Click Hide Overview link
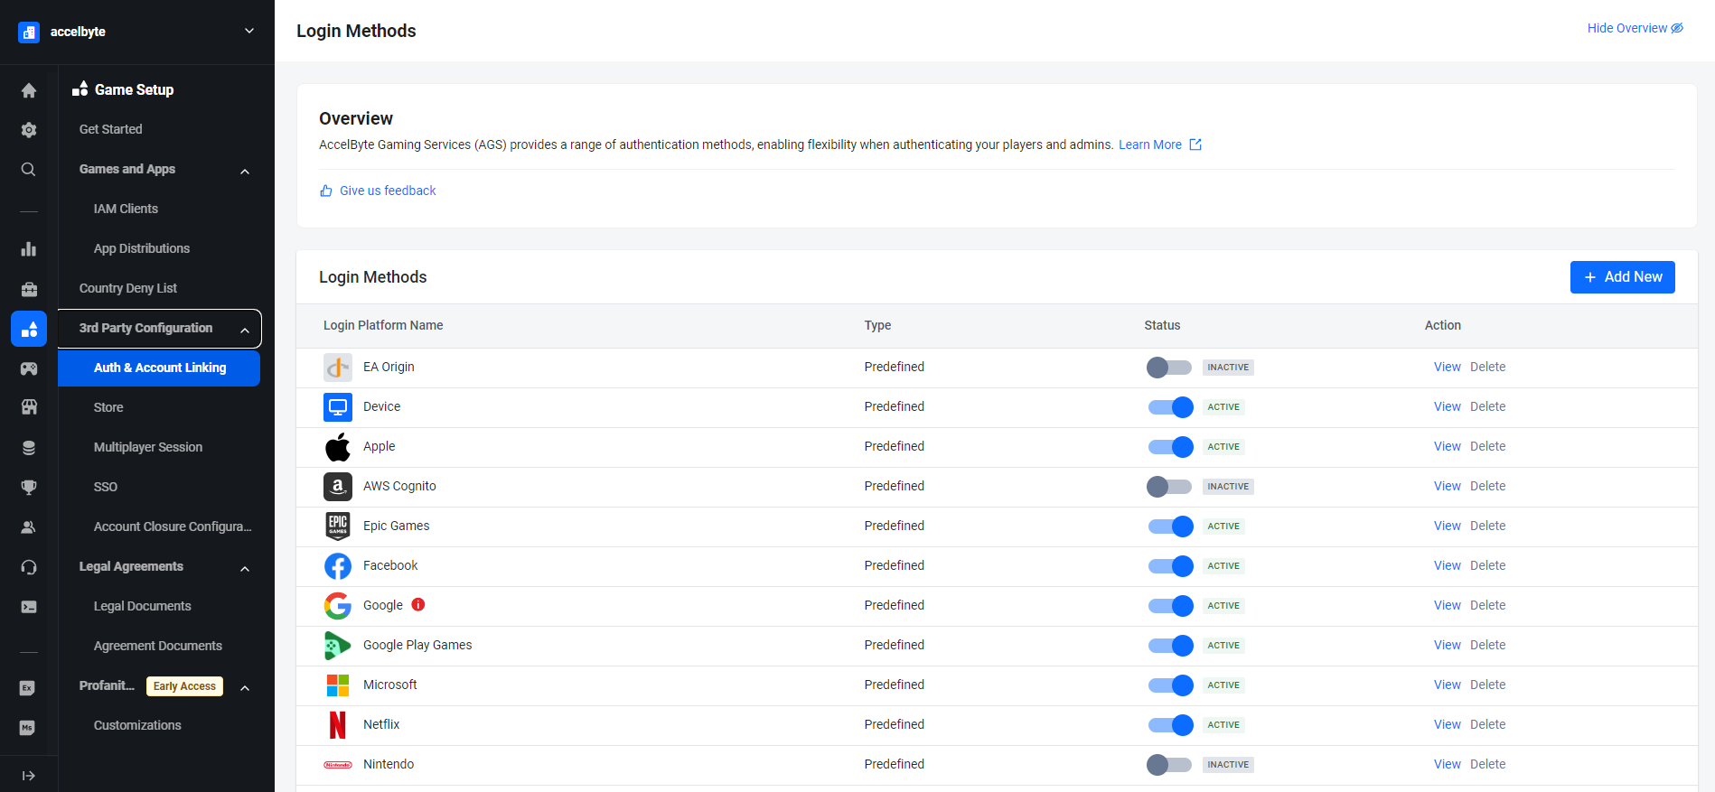Screen dimensions: 1715x792 click(x=1635, y=28)
